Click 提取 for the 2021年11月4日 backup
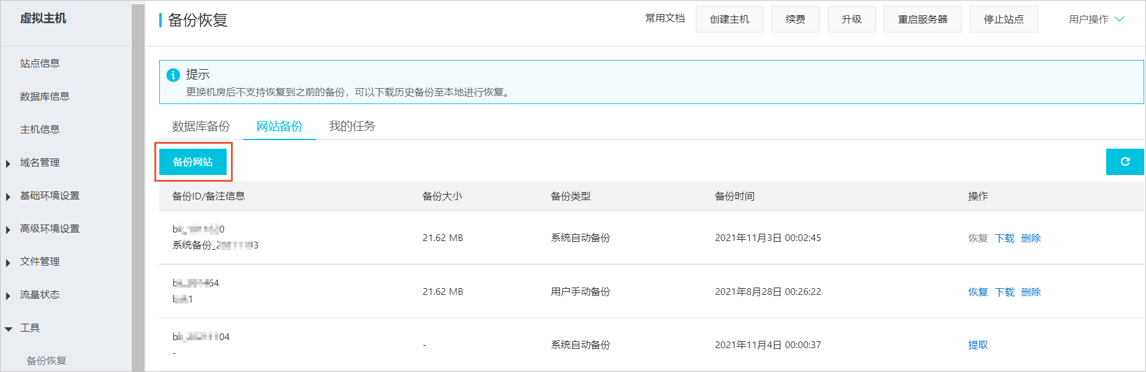Image resolution: width=1146 pixels, height=372 pixels. tap(978, 344)
